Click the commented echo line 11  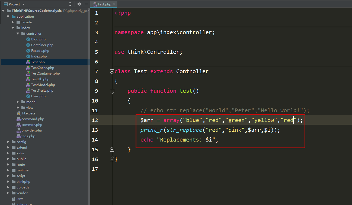(225, 110)
